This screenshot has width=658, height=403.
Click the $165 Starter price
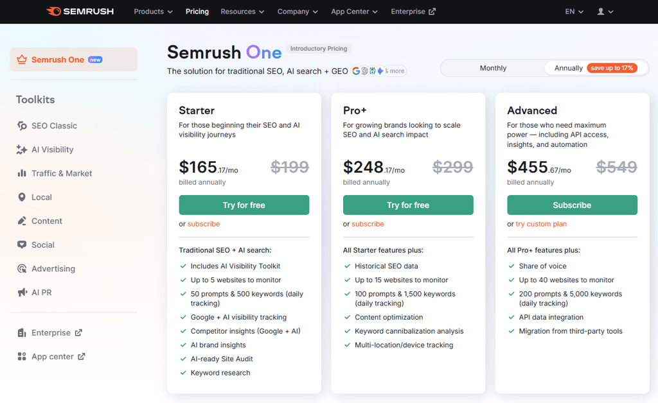tap(208, 167)
